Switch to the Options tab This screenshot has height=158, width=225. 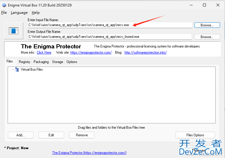72,62
